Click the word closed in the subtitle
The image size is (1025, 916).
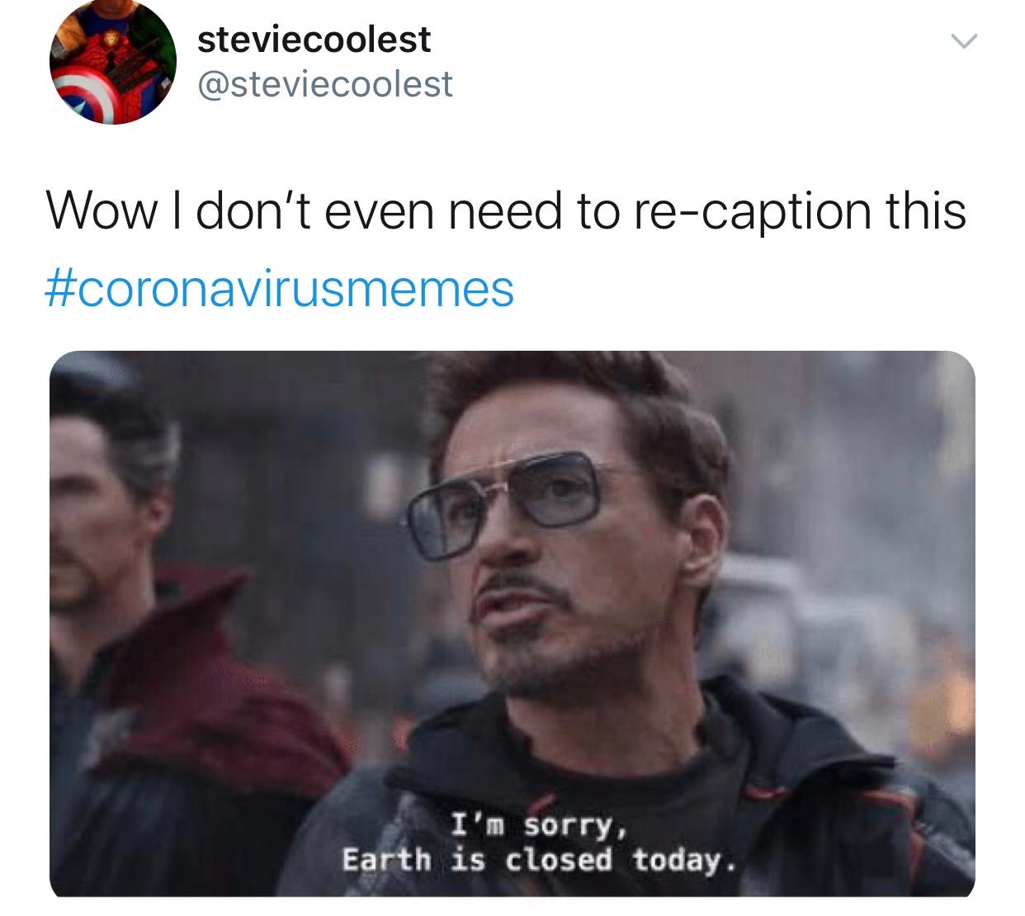coord(559,860)
